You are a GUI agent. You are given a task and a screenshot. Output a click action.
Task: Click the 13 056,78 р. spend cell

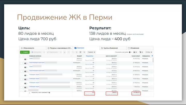pyautogui.click(x=136, y=91)
